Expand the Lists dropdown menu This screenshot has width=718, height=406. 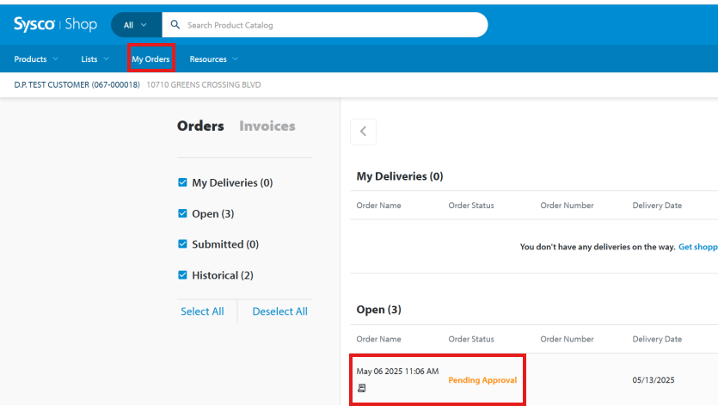pyautogui.click(x=95, y=59)
